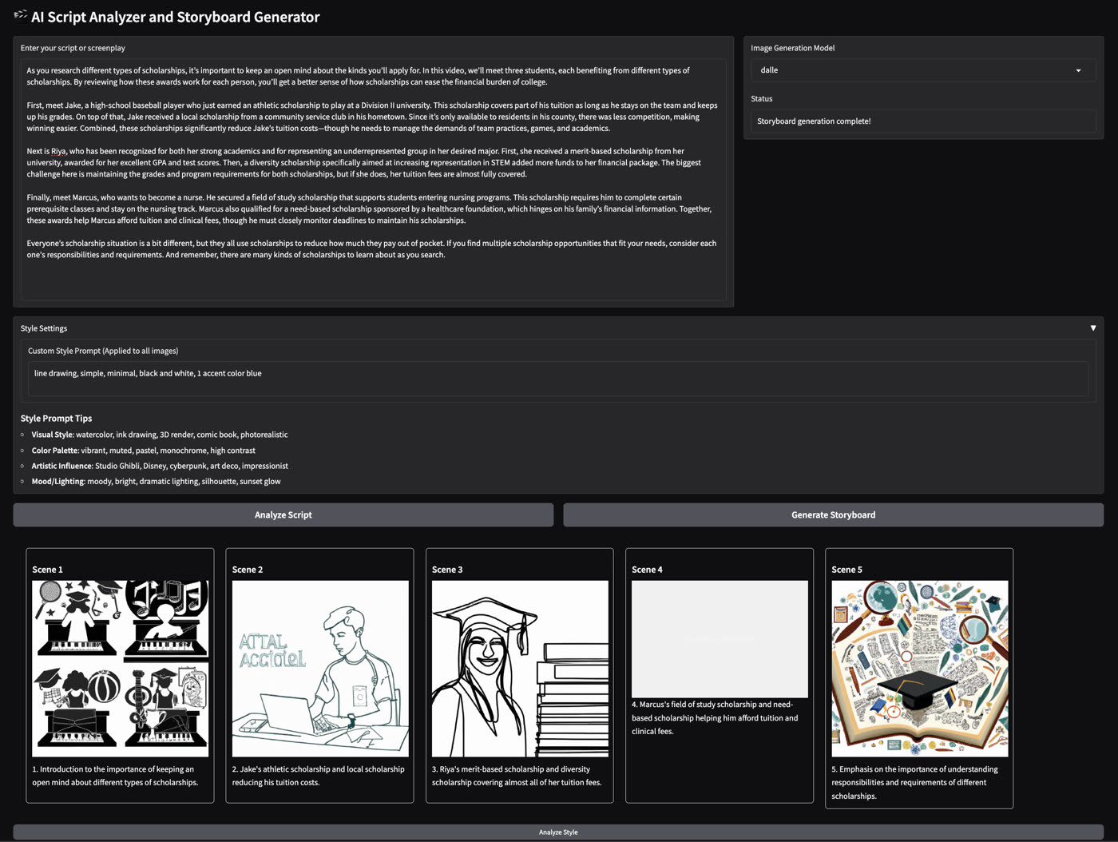Viewport: 1118px width, 842px height.
Task: Click the clapperboard icon beside the app title
Action: (x=21, y=15)
